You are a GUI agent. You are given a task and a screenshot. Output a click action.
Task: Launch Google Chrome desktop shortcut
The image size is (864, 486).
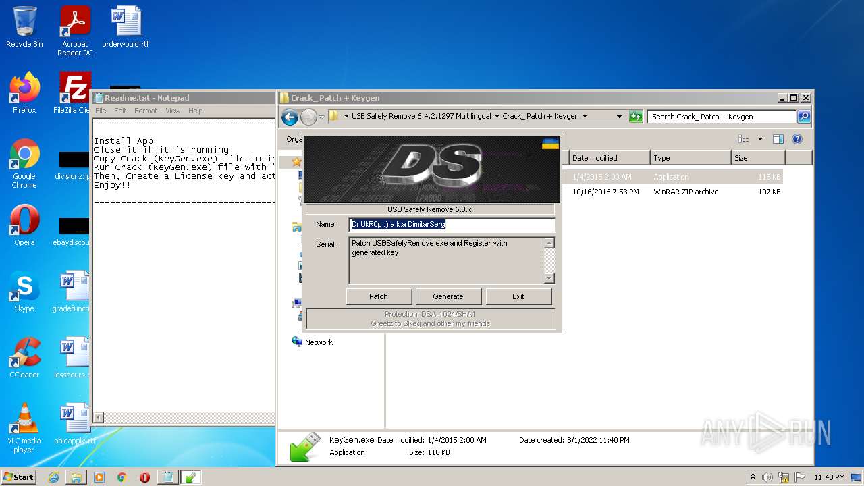coord(24,163)
